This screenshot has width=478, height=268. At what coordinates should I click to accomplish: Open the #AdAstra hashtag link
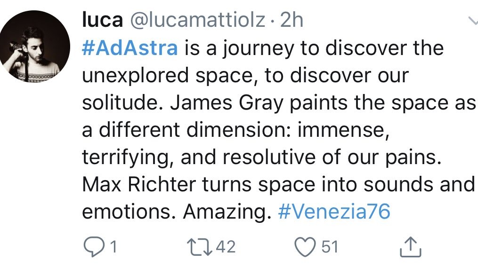[130, 48]
